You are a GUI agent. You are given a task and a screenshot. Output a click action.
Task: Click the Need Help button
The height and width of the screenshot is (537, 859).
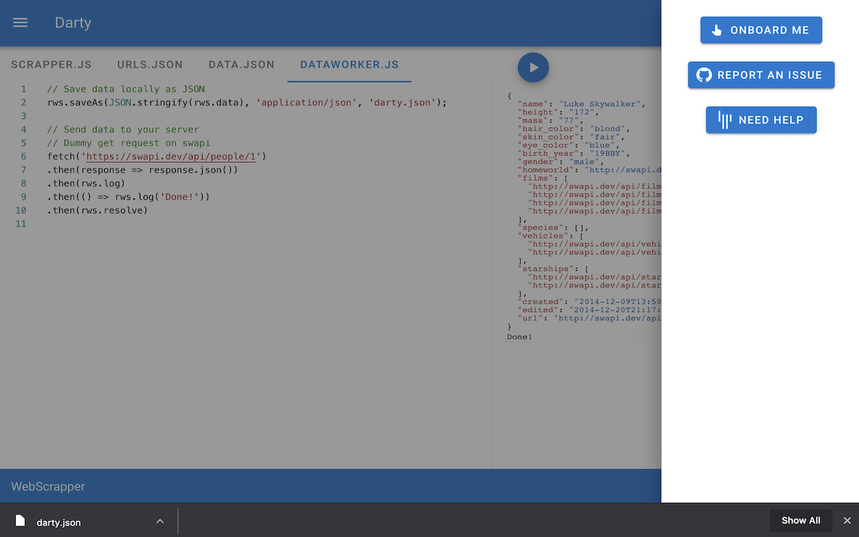click(x=761, y=120)
